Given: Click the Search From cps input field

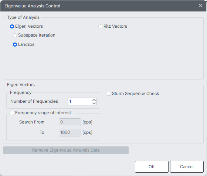Looking at the screenshot, I should click(70, 122).
